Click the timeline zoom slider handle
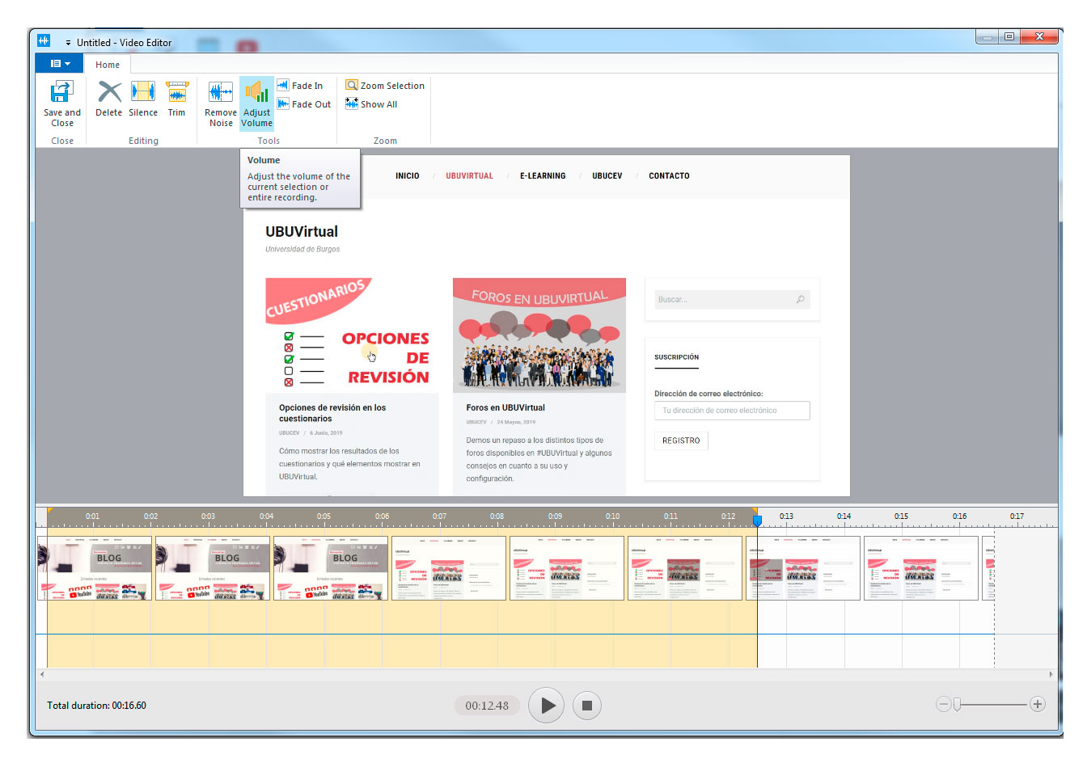This screenshot has height=763, width=1087. point(958,705)
